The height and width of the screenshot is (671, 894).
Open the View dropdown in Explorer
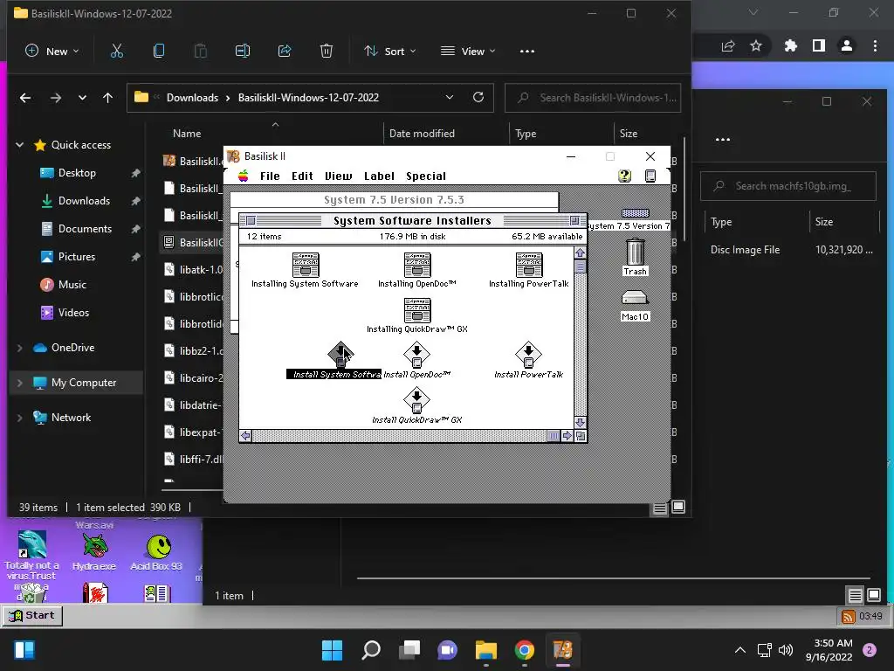468,52
